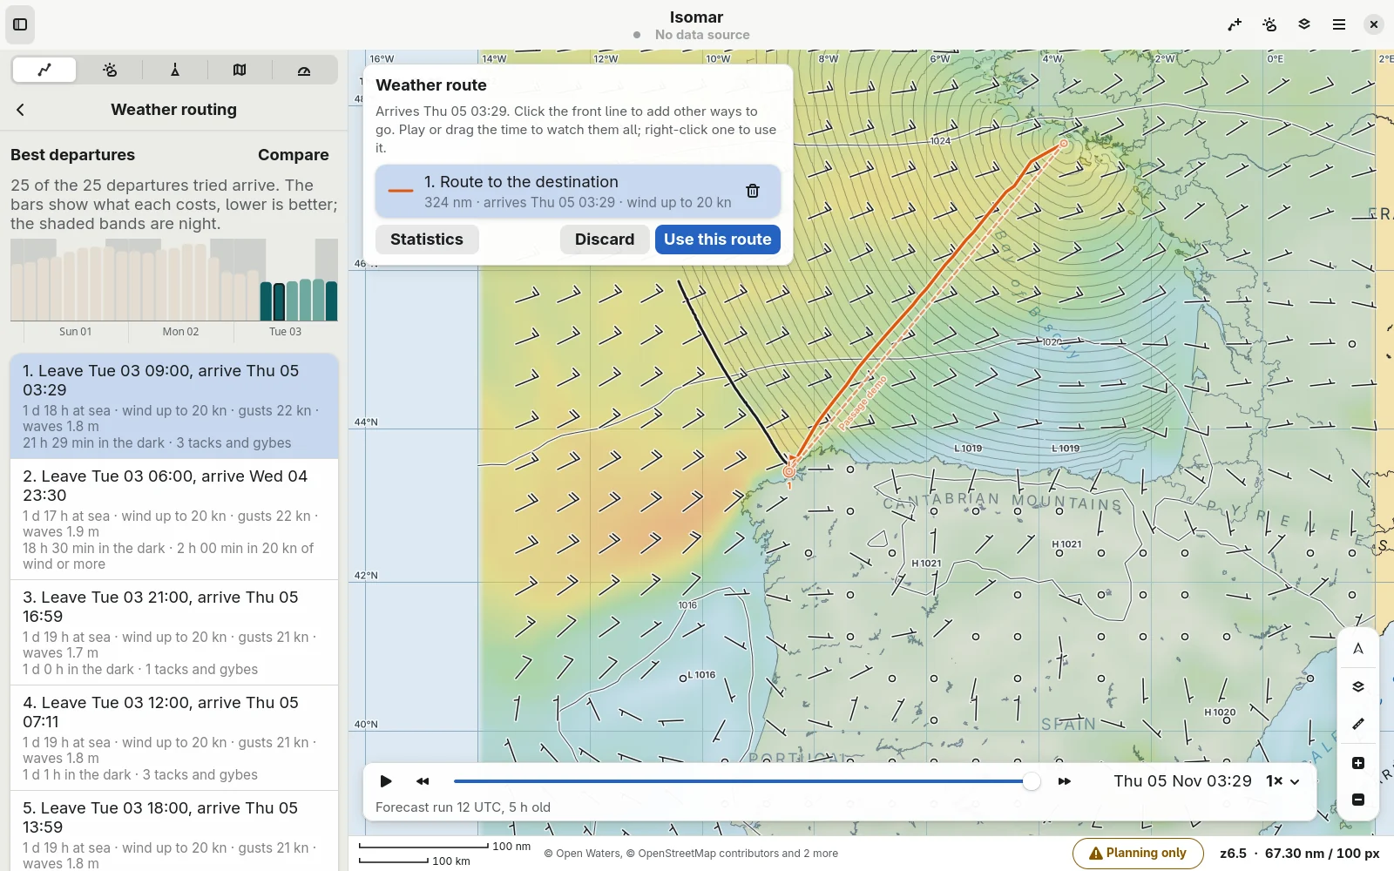Select departure 3 leaving Tue 03 21:00
Viewport: 1394px width, 871px height.
point(174,632)
